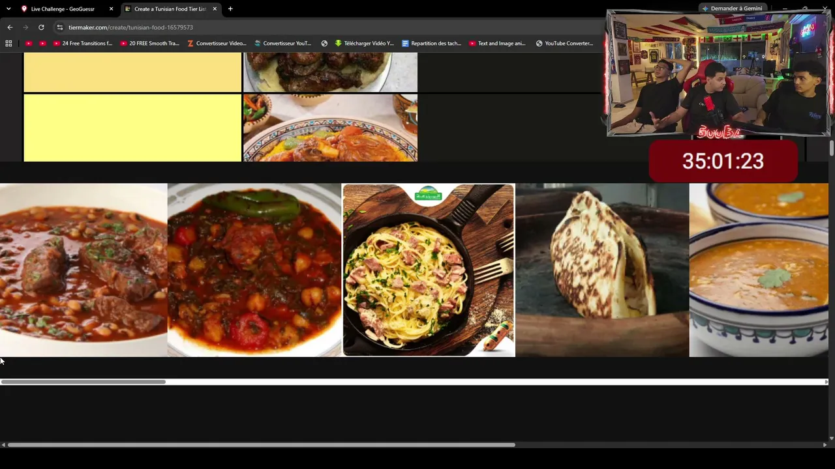Viewport: 835px width, 469px height.
Task: Open the Télécharger Vidéo bookmark
Action: (364, 44)
